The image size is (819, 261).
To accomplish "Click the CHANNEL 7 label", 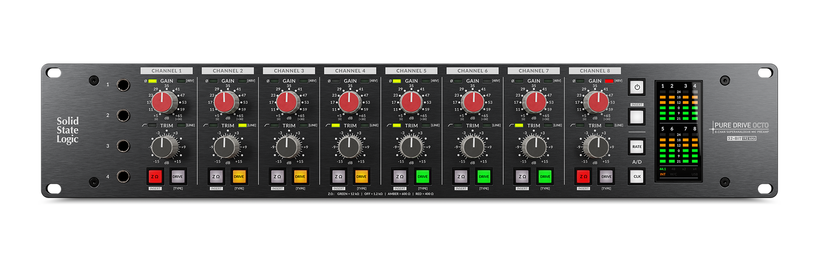I will click(534, 71).
